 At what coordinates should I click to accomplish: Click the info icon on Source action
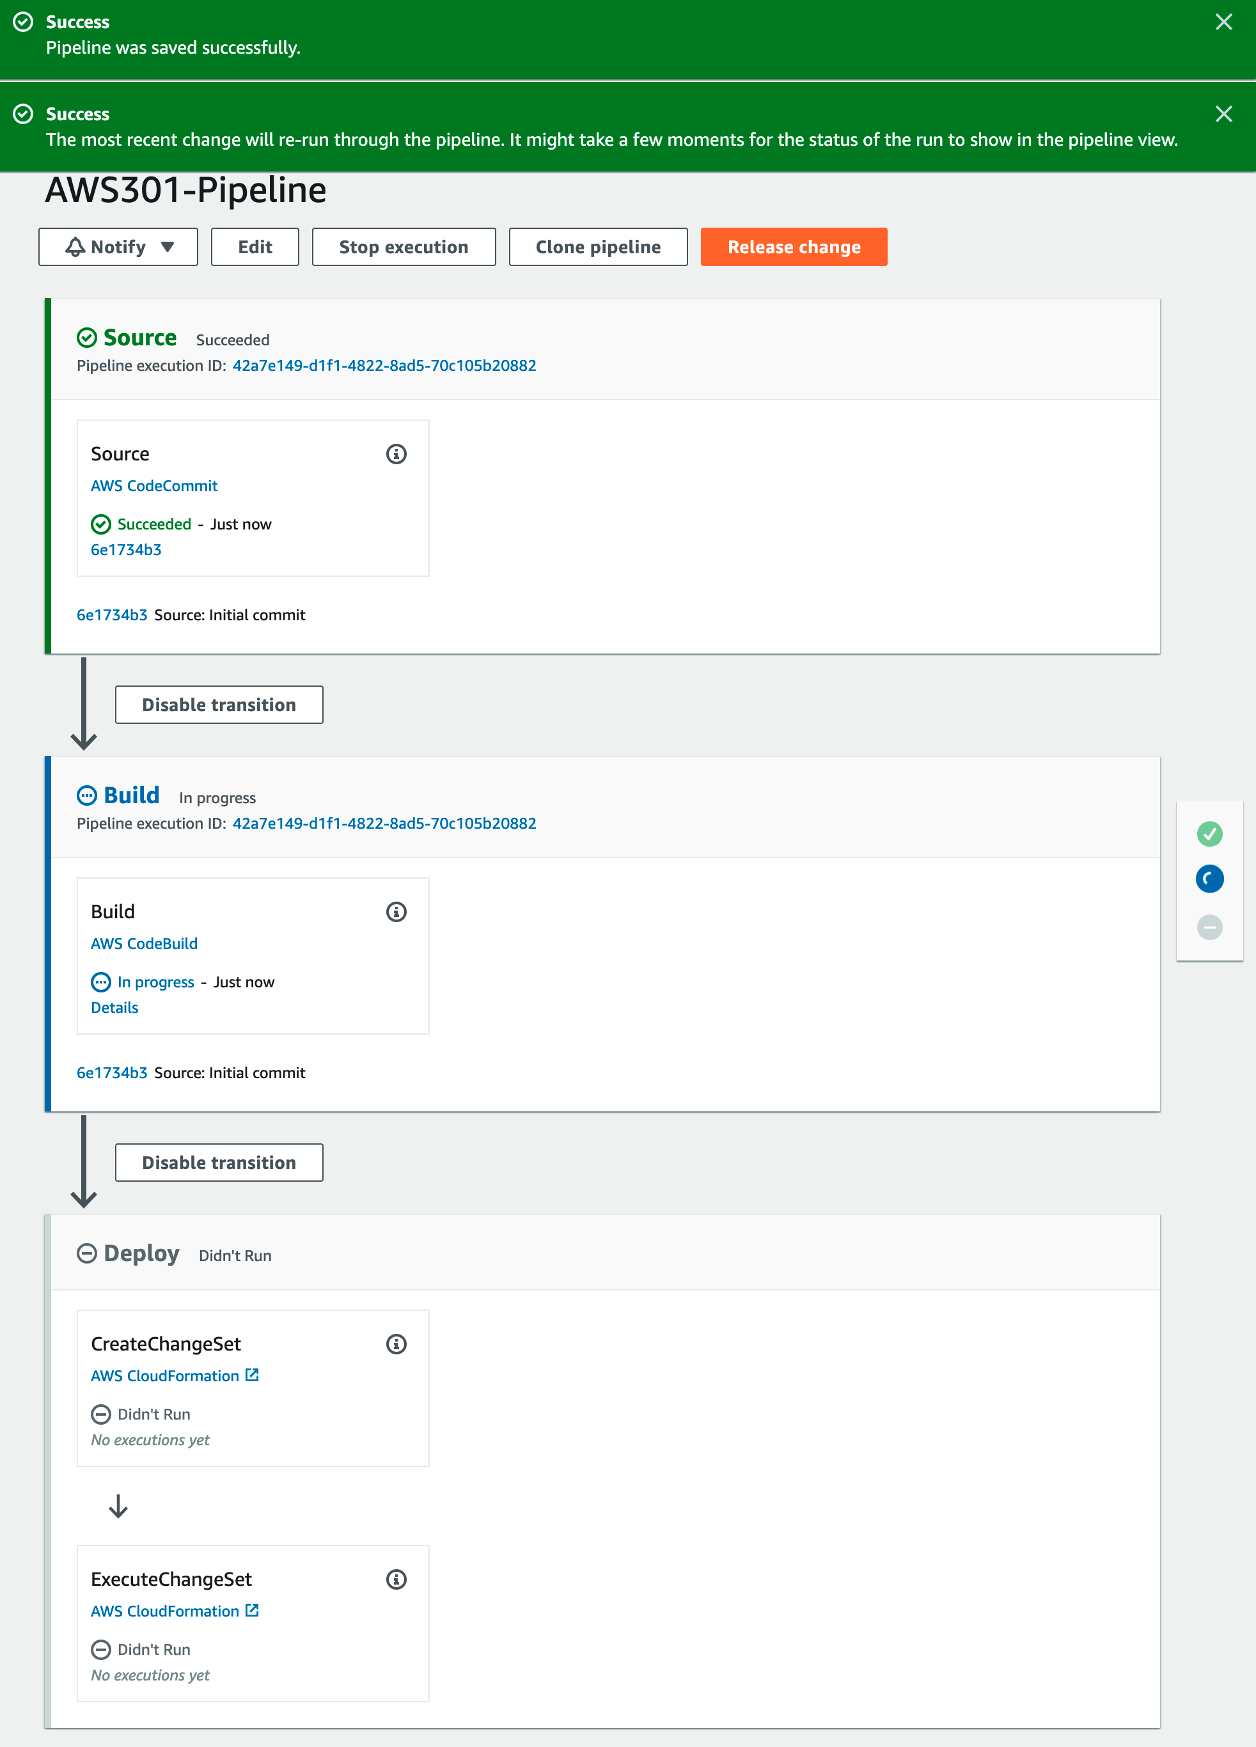[396, 454]
